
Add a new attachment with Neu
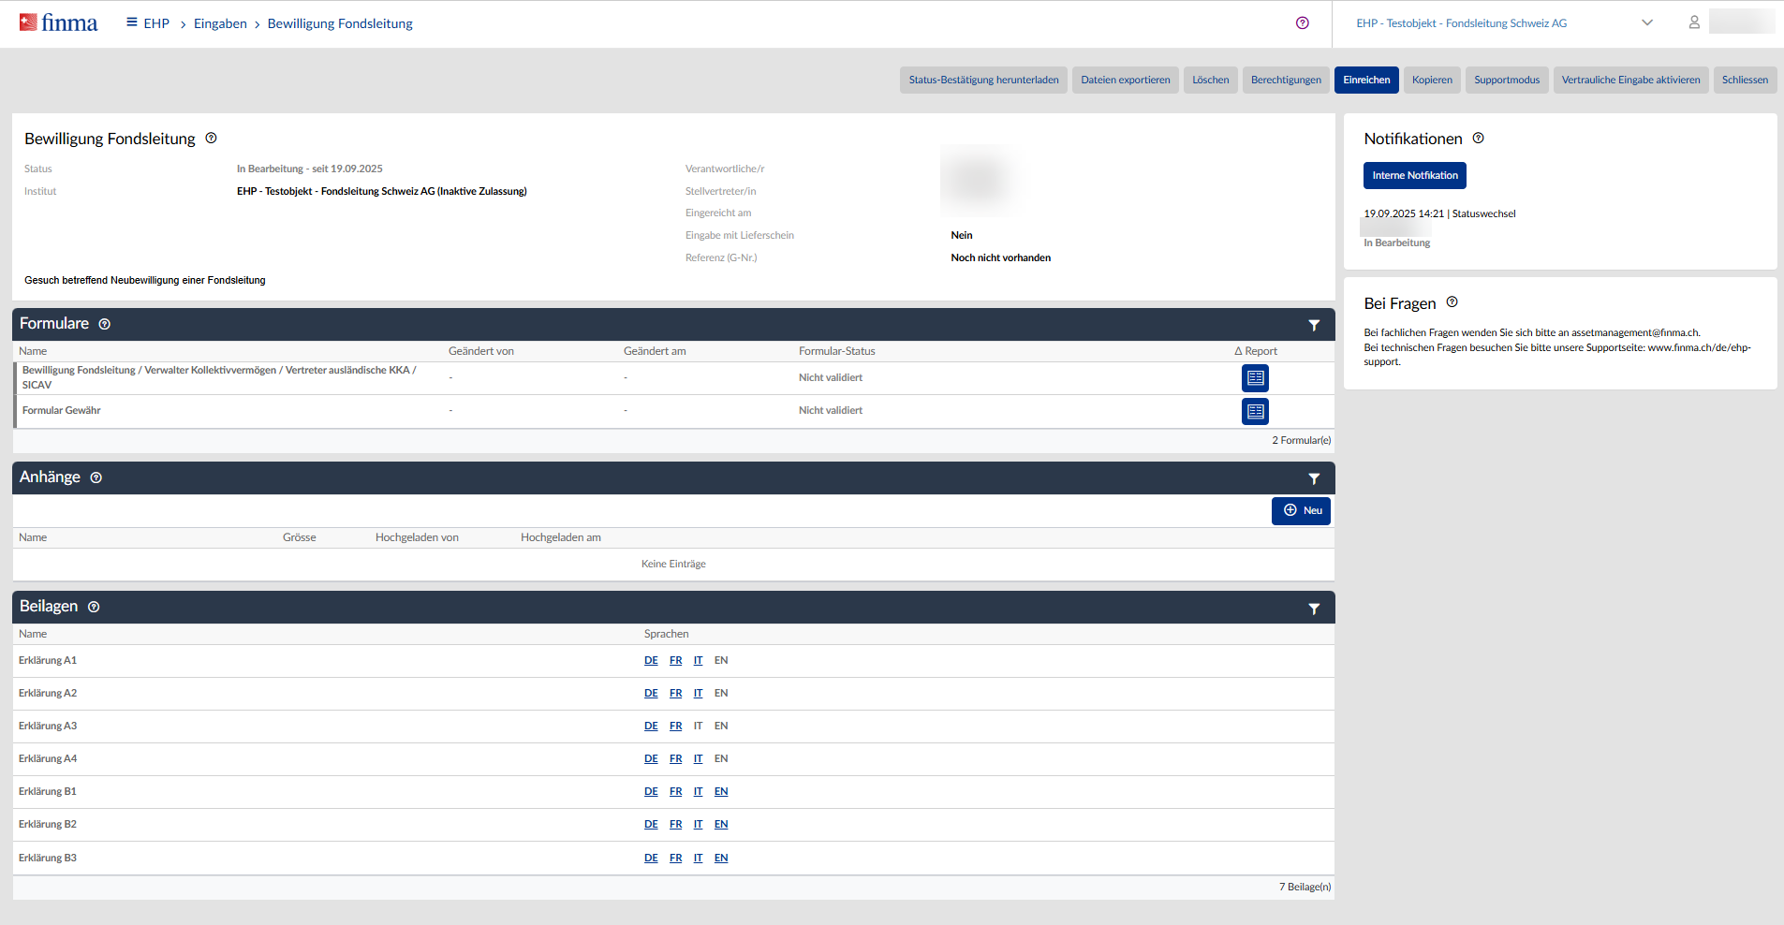coord(1301,510)
